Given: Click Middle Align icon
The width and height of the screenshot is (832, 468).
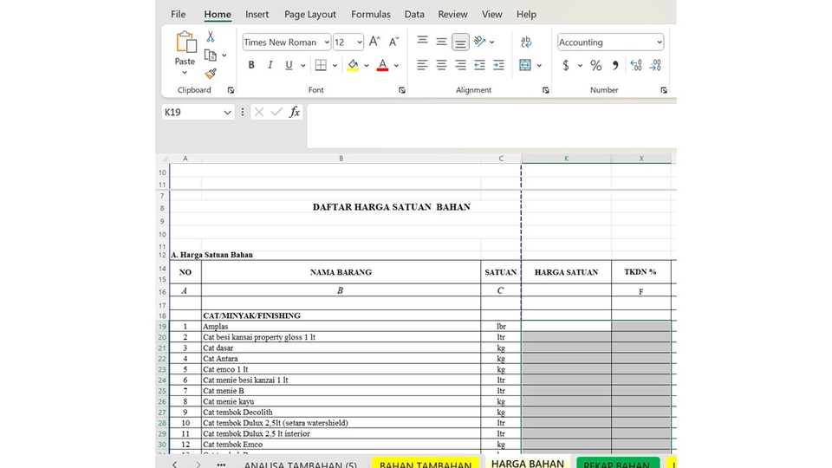Looking at the screenshot, I should click(441, 42).
